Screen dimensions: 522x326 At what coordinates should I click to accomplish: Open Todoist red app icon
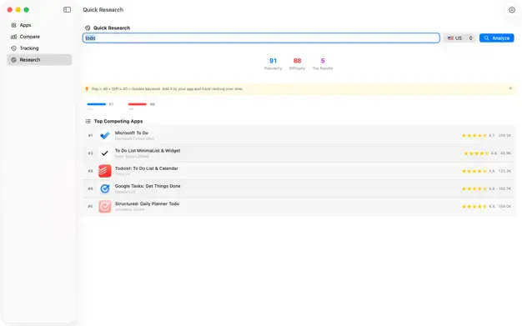(105, 171)
